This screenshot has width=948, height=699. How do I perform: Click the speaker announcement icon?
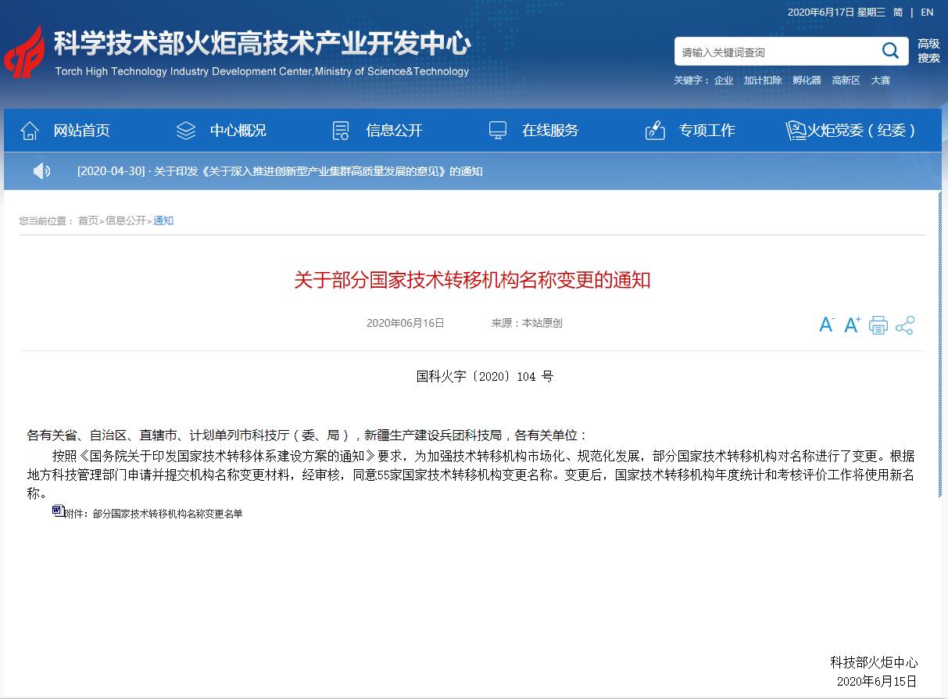[x=41, y=170]
